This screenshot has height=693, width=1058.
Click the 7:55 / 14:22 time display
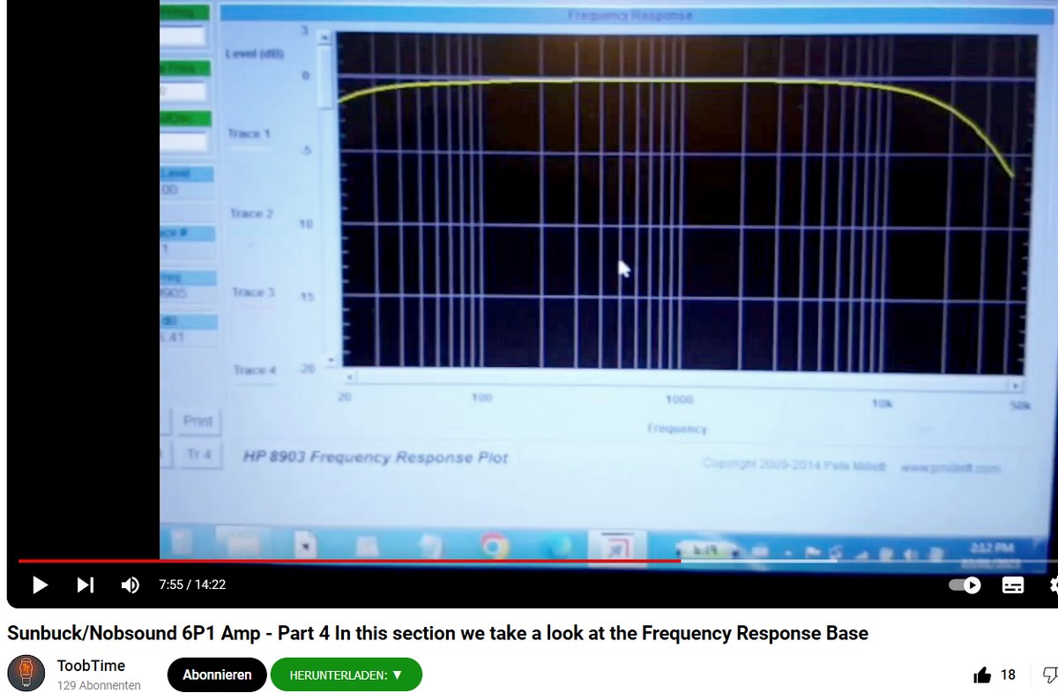pos(192,585)
